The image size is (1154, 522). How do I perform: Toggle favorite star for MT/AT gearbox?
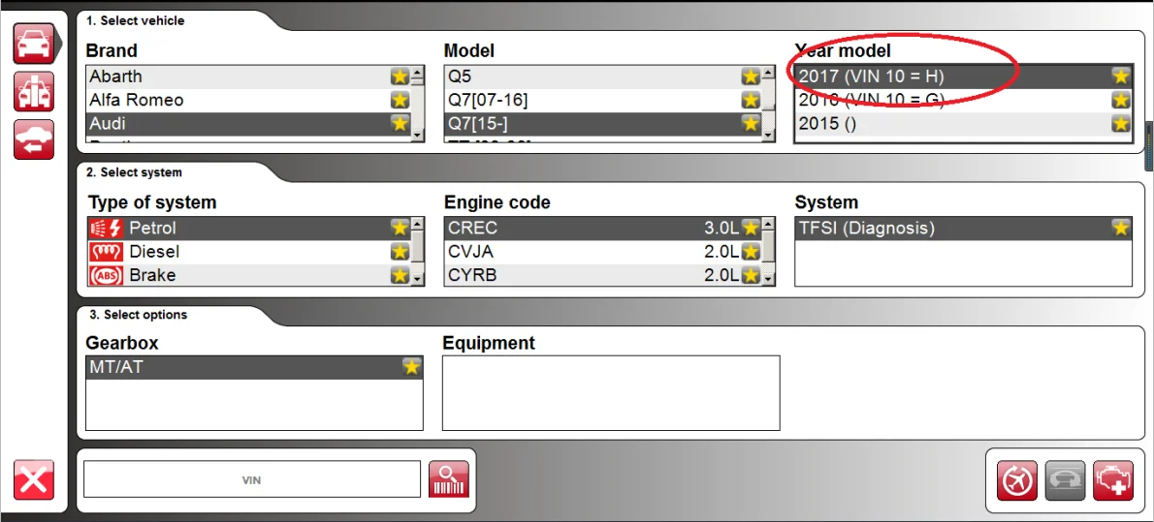point(411,367)
